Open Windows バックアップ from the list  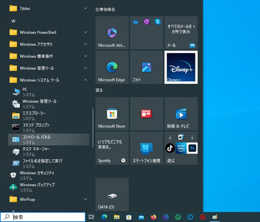pos(49,187)
